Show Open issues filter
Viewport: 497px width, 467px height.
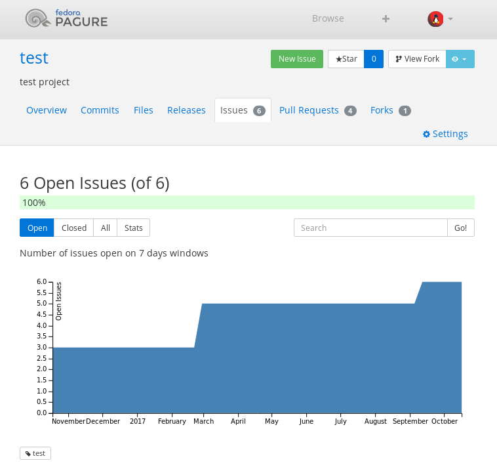37,228
